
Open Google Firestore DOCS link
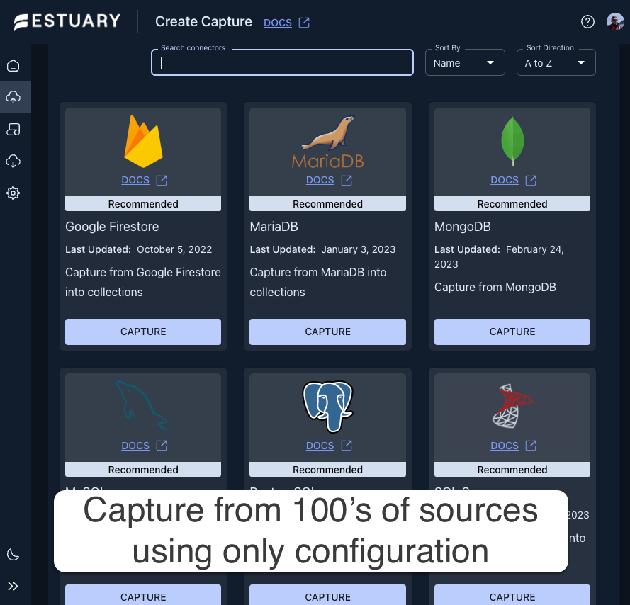(135, 180)
